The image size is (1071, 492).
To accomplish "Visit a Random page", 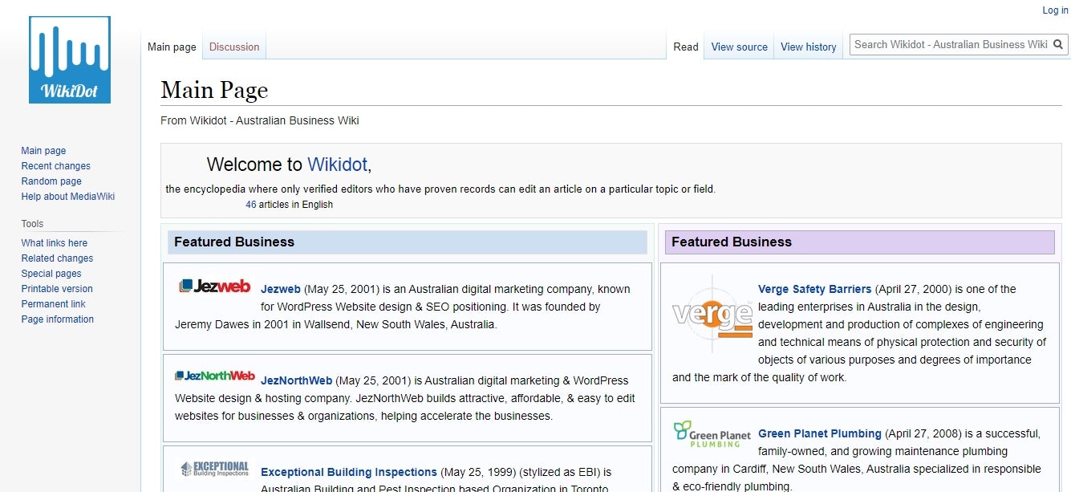I will coord(51,181).
